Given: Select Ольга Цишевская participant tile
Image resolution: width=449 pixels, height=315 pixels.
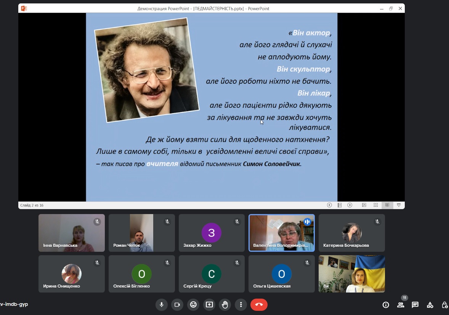Looking at the screenshot, I should (282, 274).
